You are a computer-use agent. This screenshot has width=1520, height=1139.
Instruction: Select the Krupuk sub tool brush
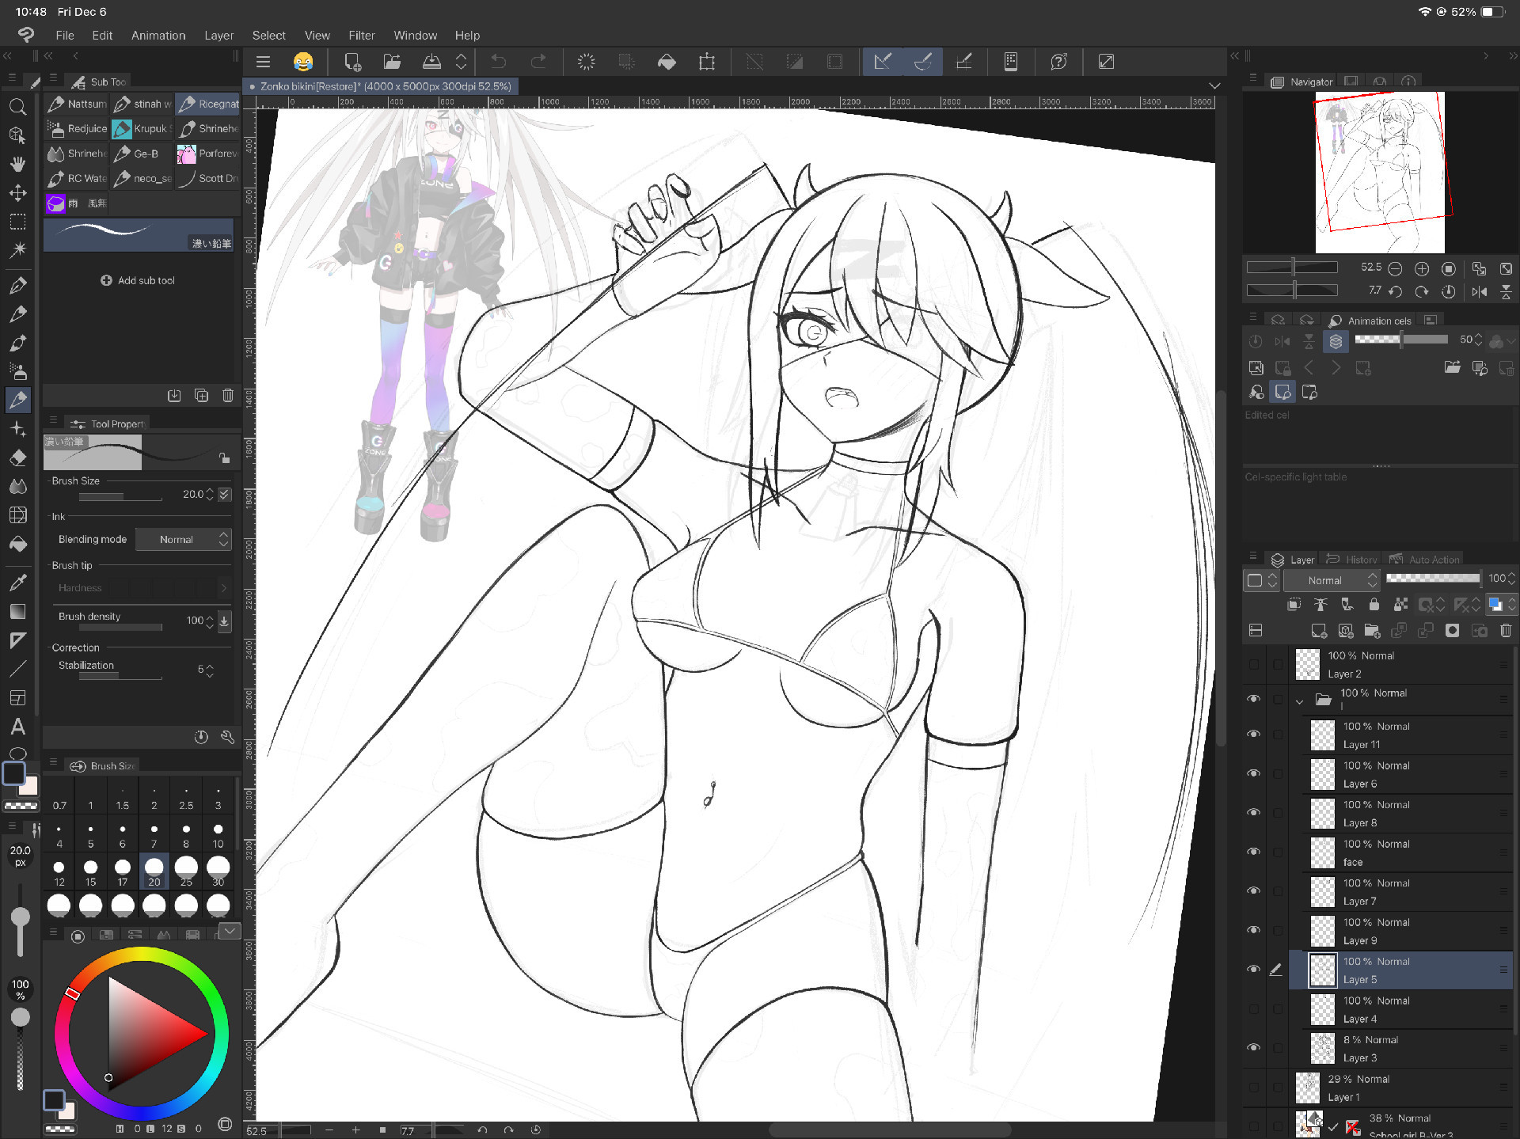click(x=141, y=128)
